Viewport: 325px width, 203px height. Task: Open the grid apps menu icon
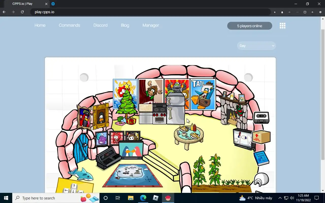[283, 26]
